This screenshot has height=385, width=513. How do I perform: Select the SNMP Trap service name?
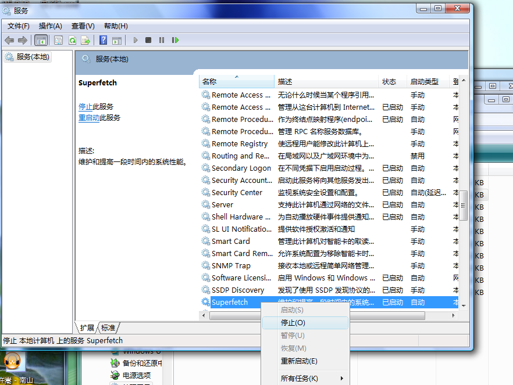pyautogui.click(x=231, y=266)
